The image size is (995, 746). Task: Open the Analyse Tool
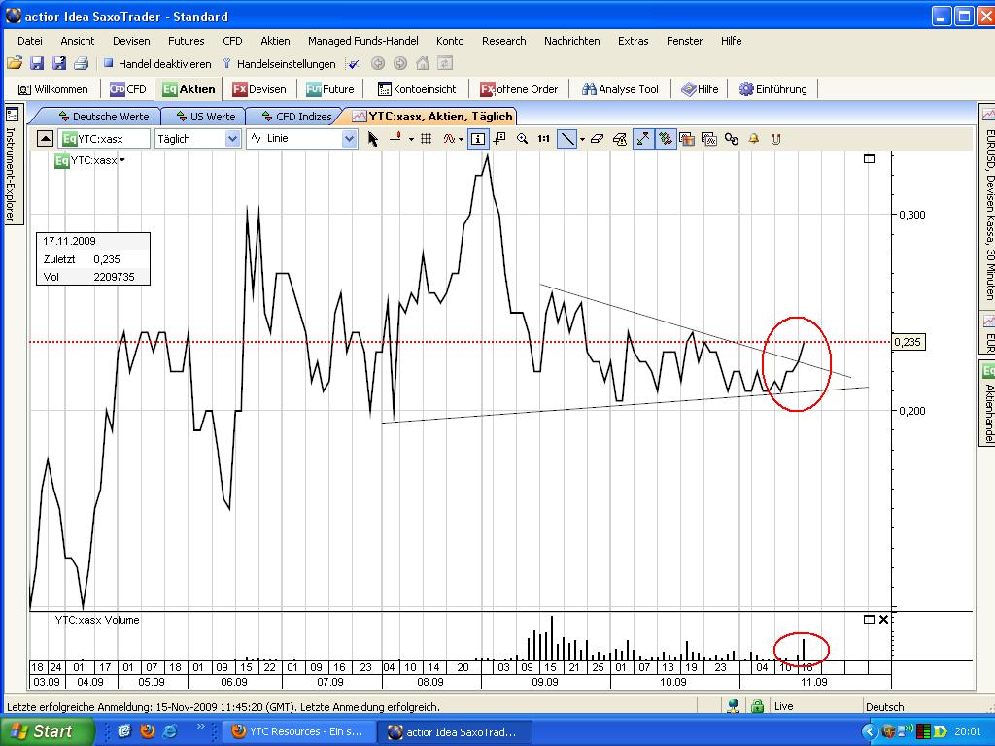[x=619, y=88]
